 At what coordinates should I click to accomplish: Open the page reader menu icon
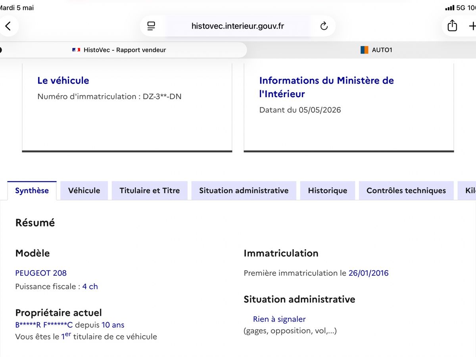click(x=151, y=26)
